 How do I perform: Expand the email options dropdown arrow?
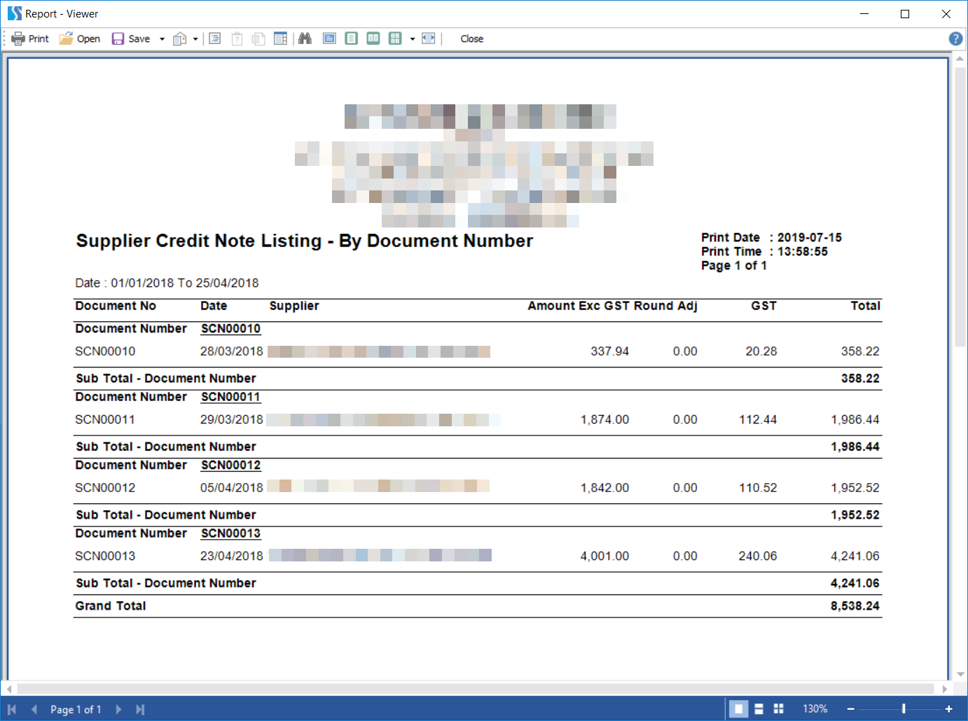click(x=195, y=38)
